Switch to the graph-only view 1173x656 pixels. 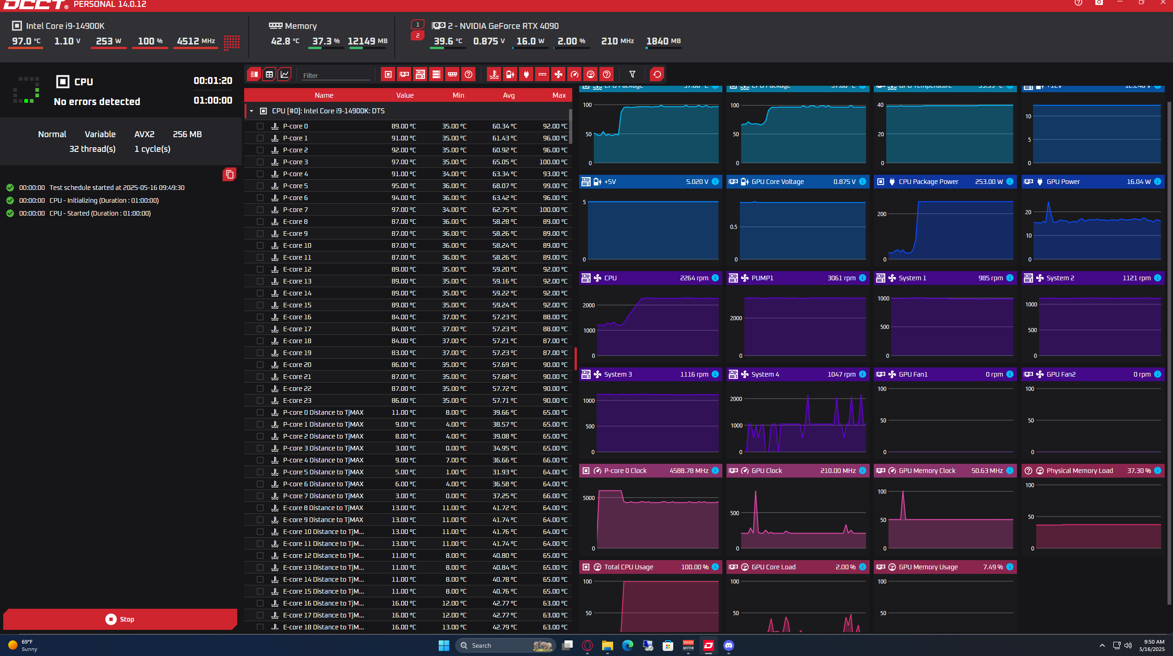tap(285, 74)
